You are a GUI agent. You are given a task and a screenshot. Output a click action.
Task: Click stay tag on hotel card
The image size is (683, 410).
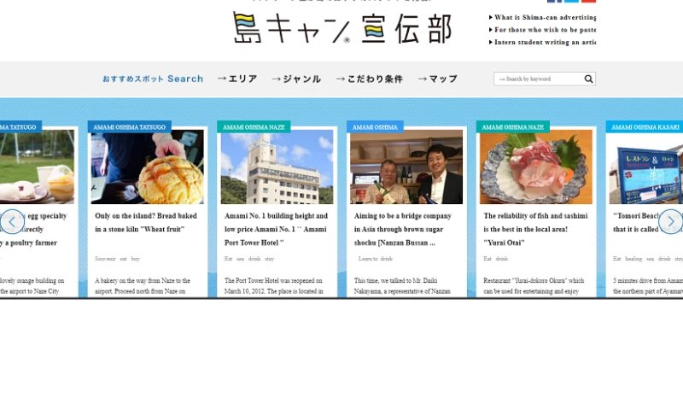(270, 259)
